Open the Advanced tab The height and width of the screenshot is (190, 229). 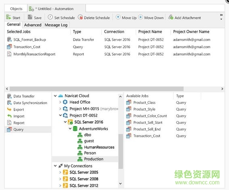click(x=33, y=25)
